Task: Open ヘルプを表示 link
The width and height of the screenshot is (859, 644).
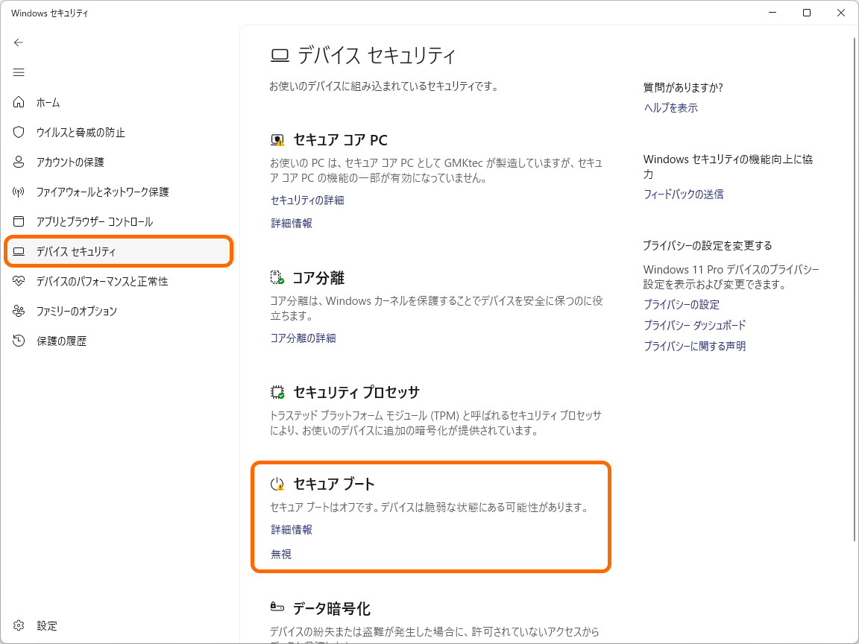Action: pos(669,107)
